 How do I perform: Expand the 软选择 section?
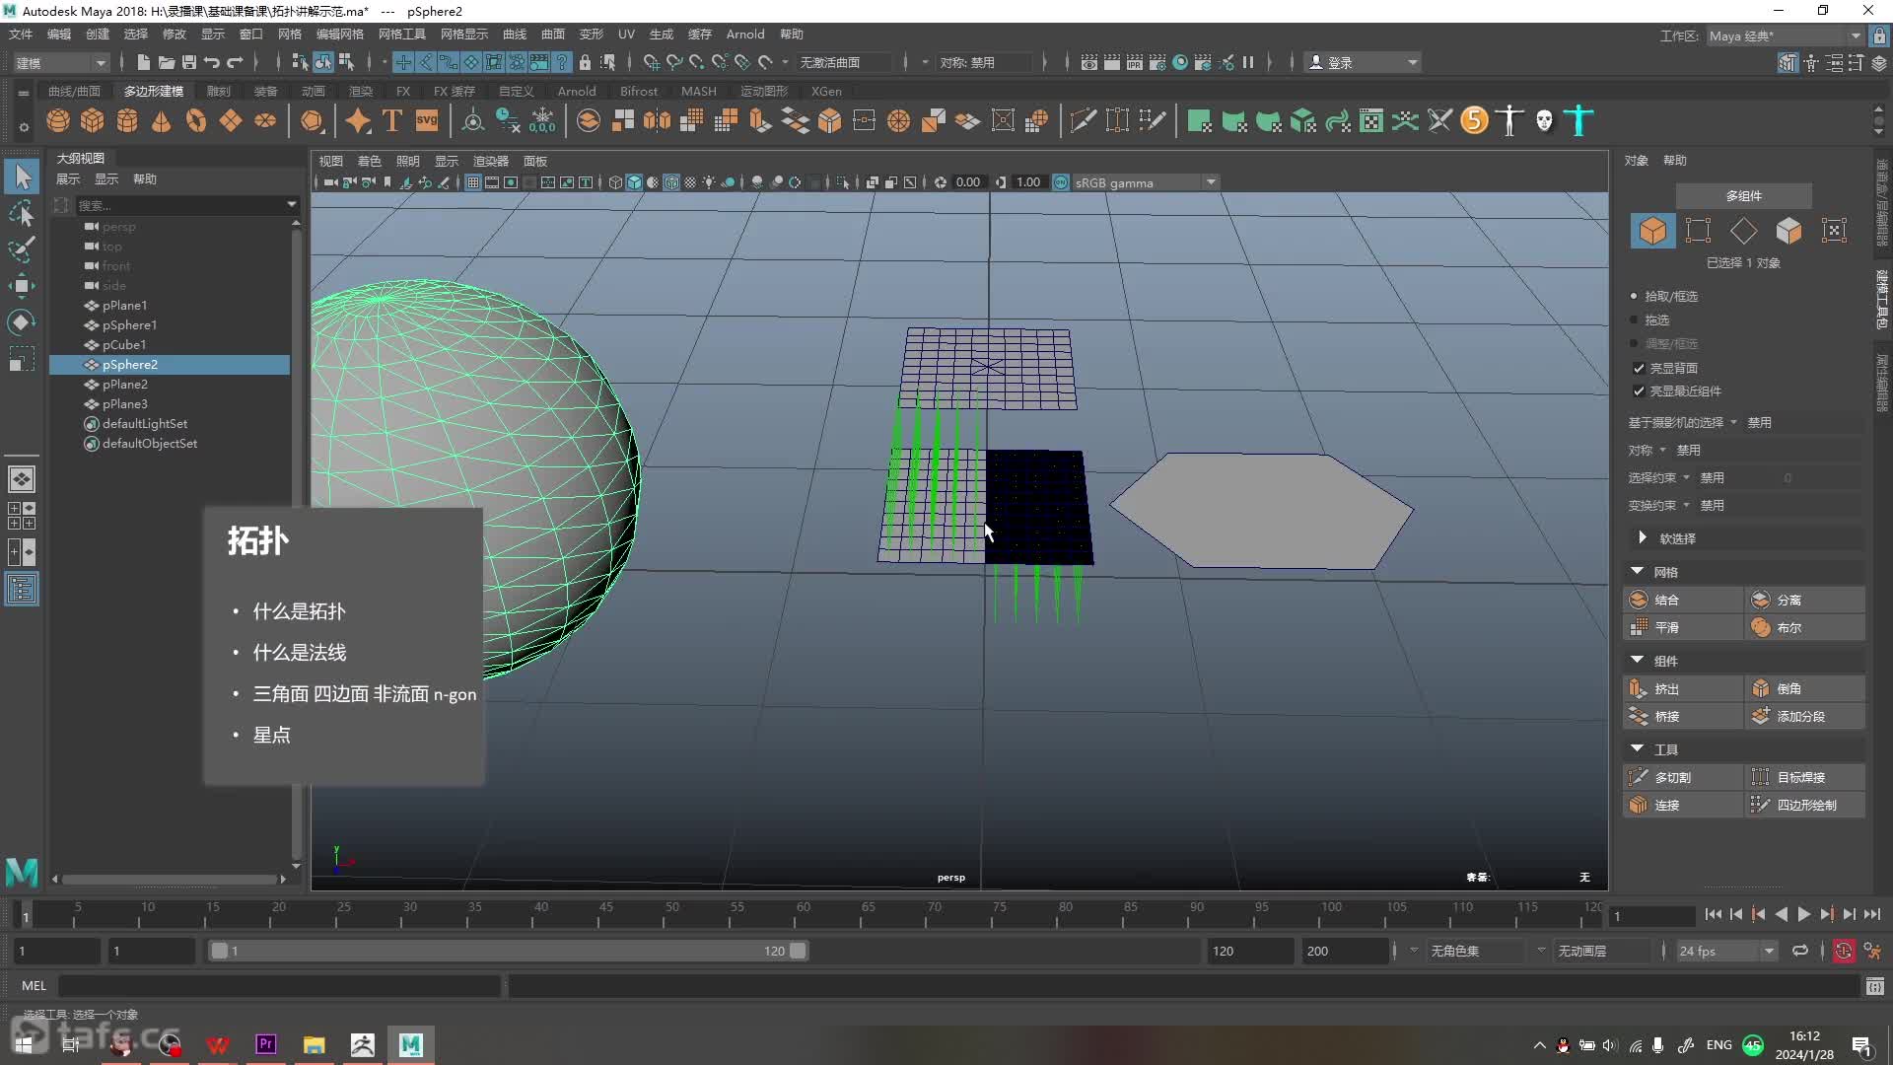1643,538
